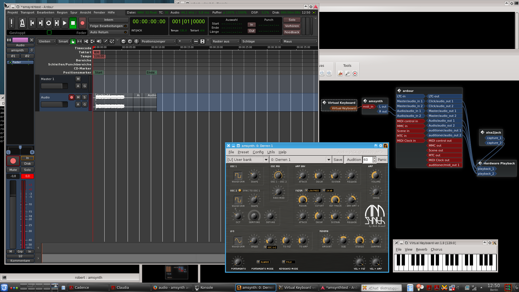The image size is (519, 292).
Task: Click the Panic button in amsynth
Action: click(382, 160)
